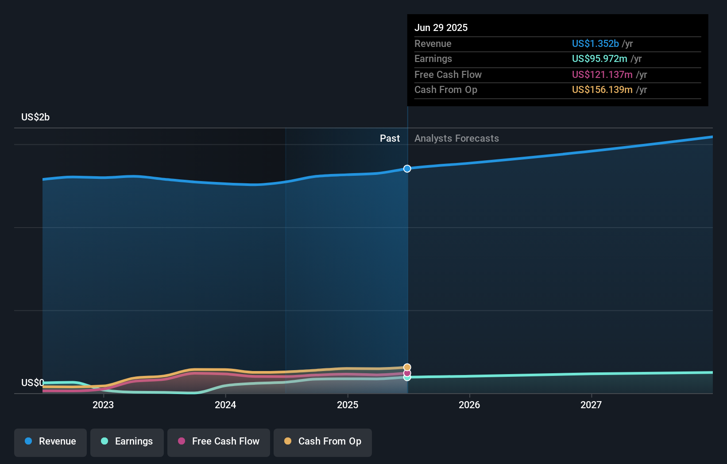Click the Free Cash Flow label in tooltip
Viewport: 727px width, 464px height.
pyautogui.click(x=448, y=74)
